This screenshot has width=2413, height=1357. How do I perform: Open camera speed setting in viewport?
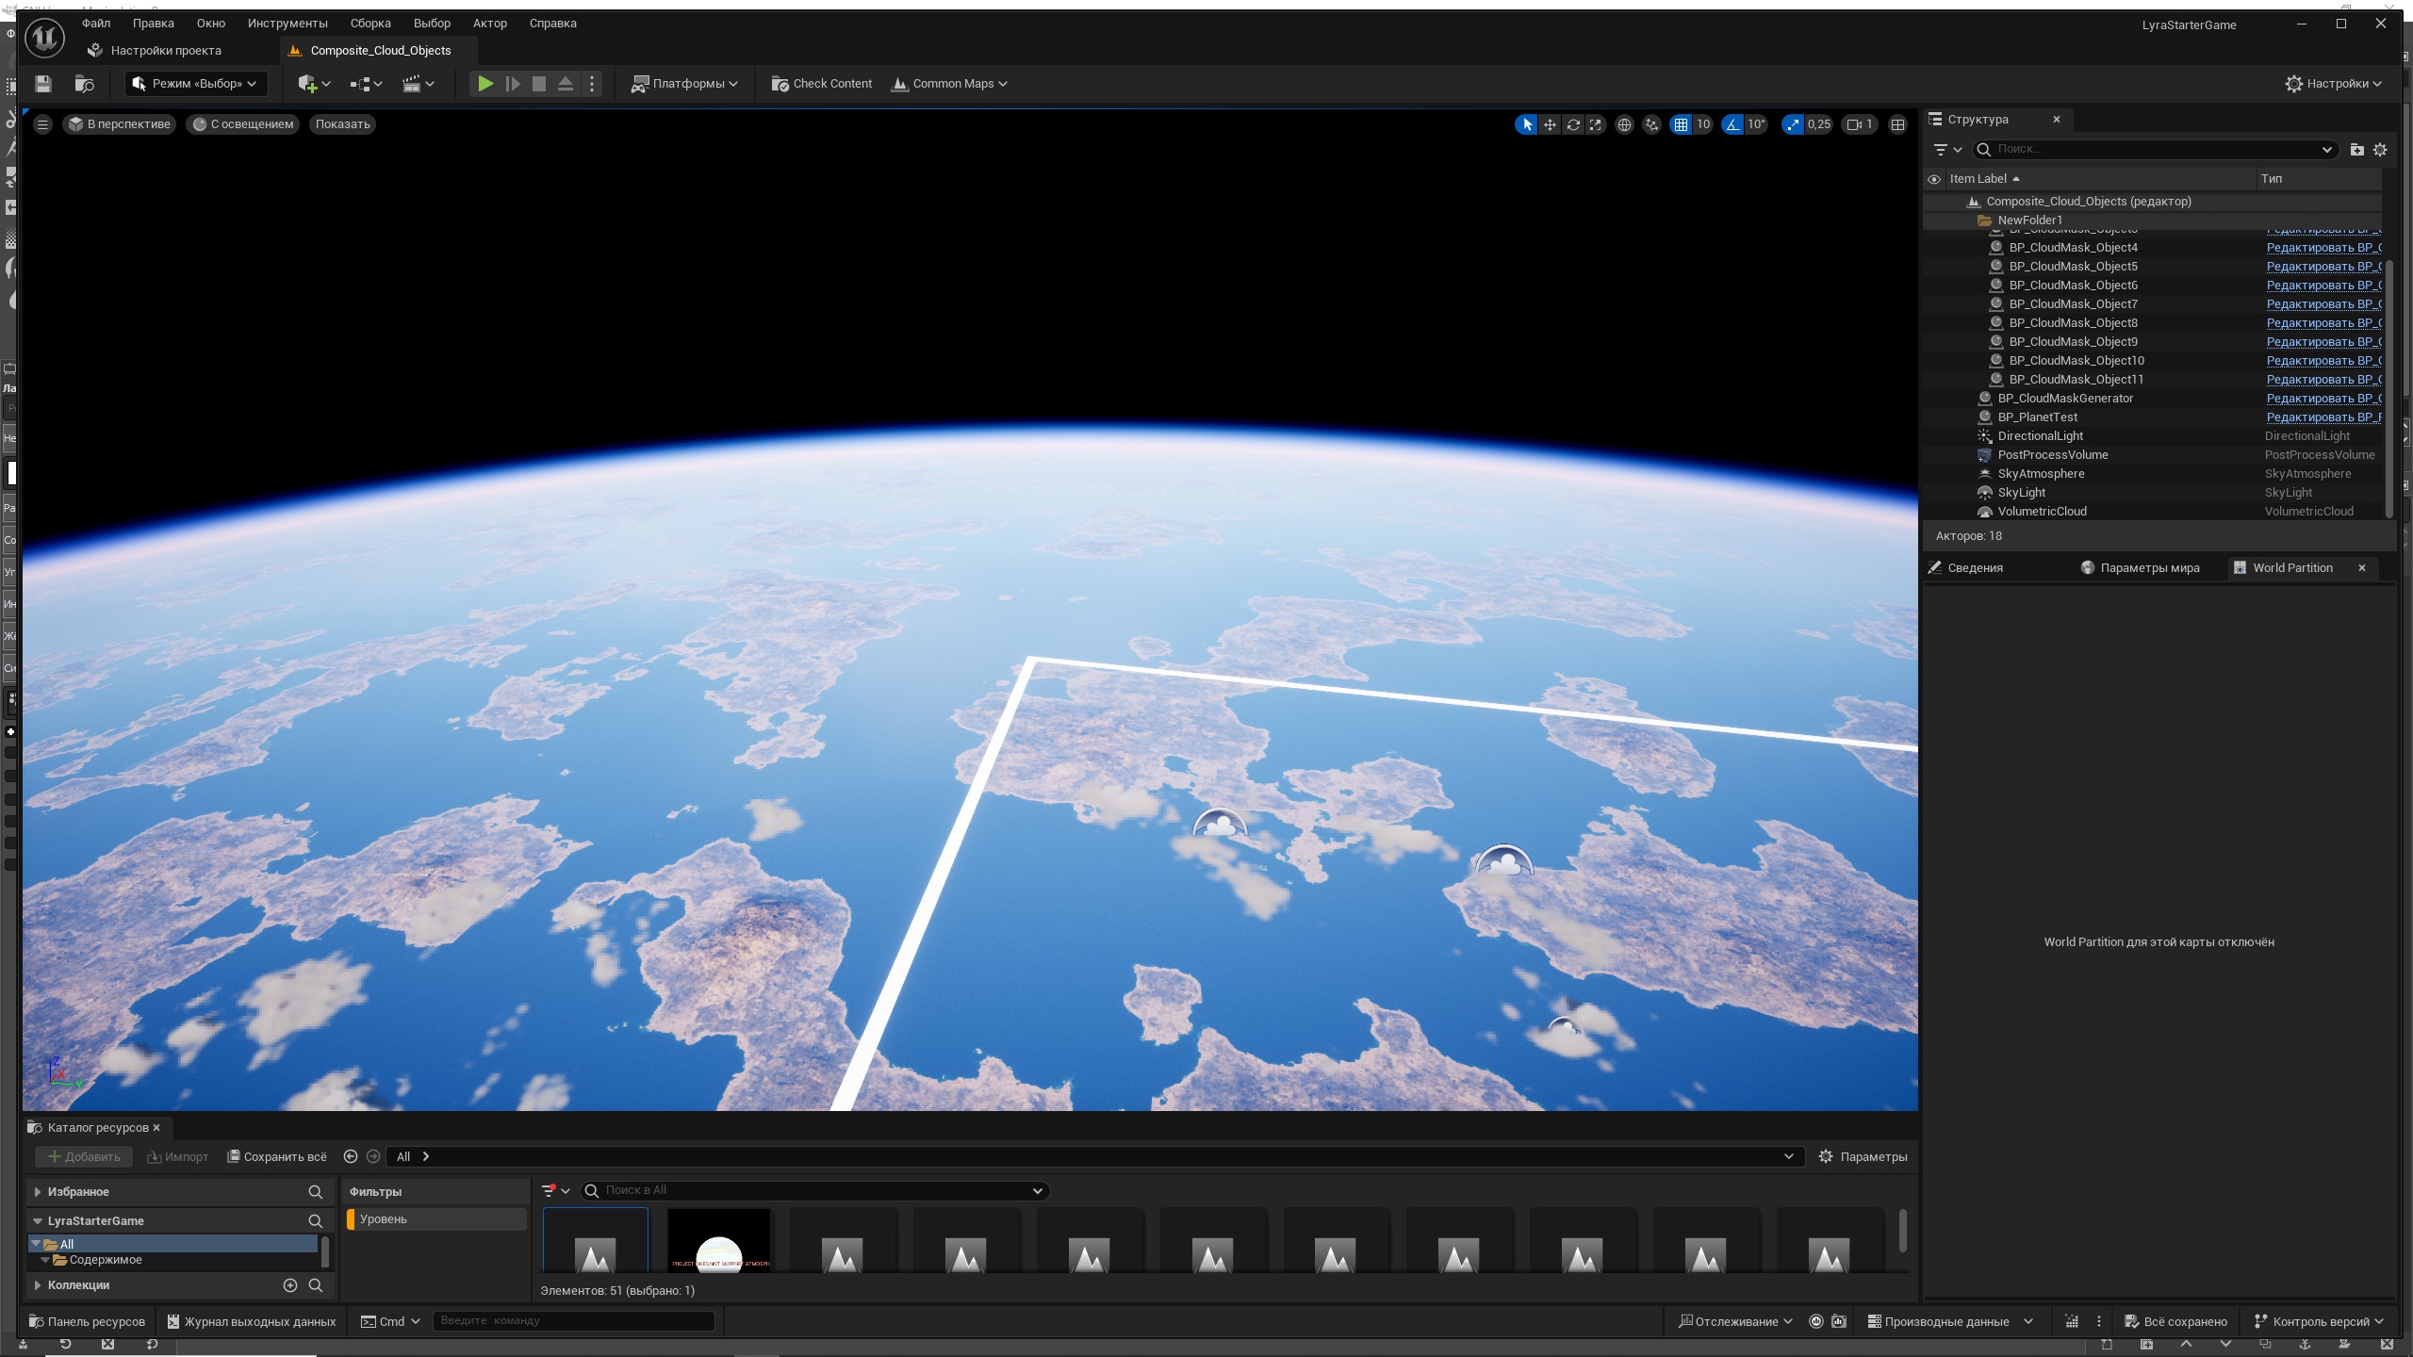(1860, 124)
